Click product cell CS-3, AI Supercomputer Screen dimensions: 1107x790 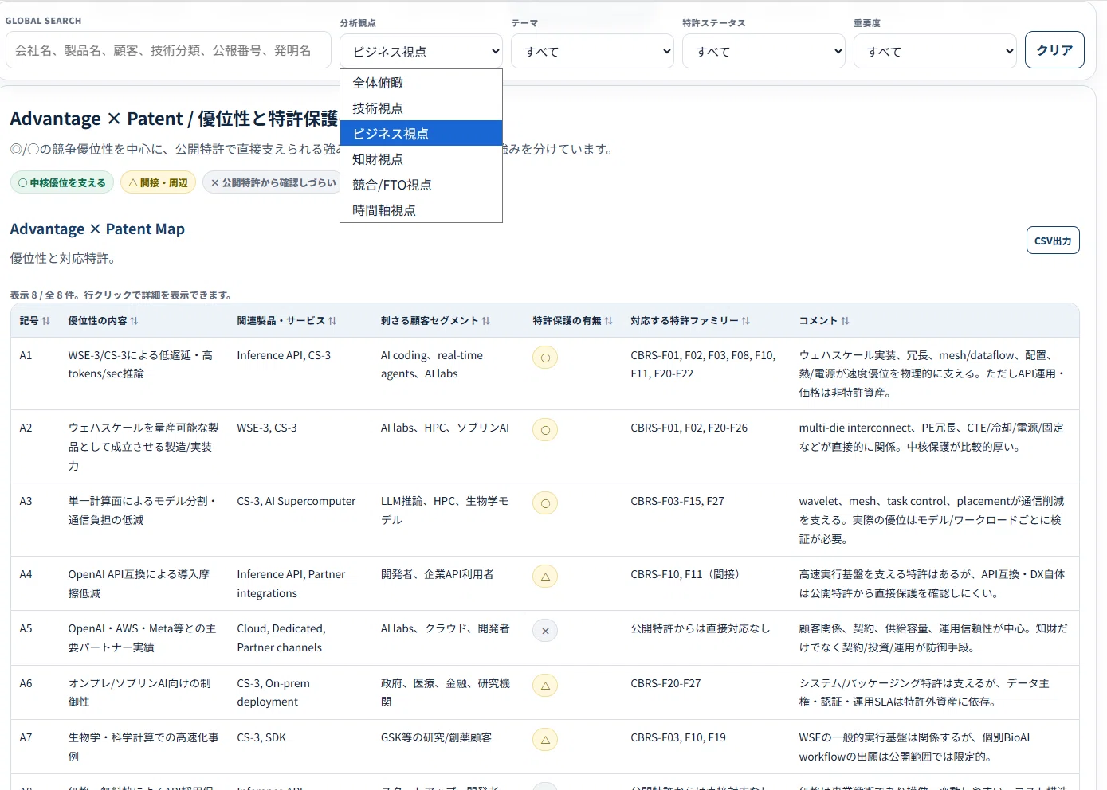coord(296,502)
